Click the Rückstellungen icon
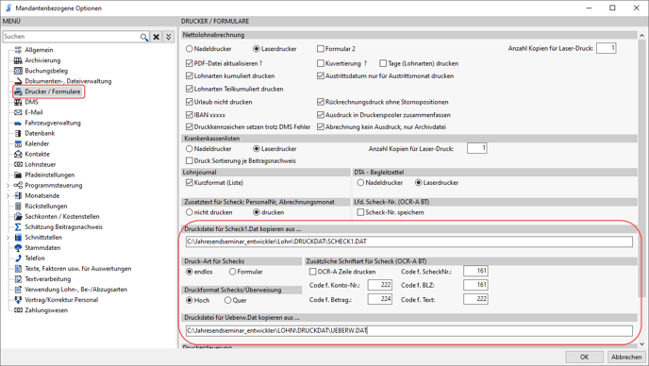The width and height of the screenshot is (649, 366). (18, 206)
